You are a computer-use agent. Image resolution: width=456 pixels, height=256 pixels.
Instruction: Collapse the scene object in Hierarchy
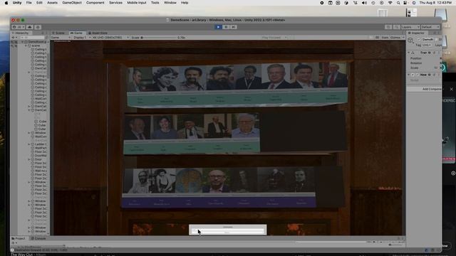[26, 46]
